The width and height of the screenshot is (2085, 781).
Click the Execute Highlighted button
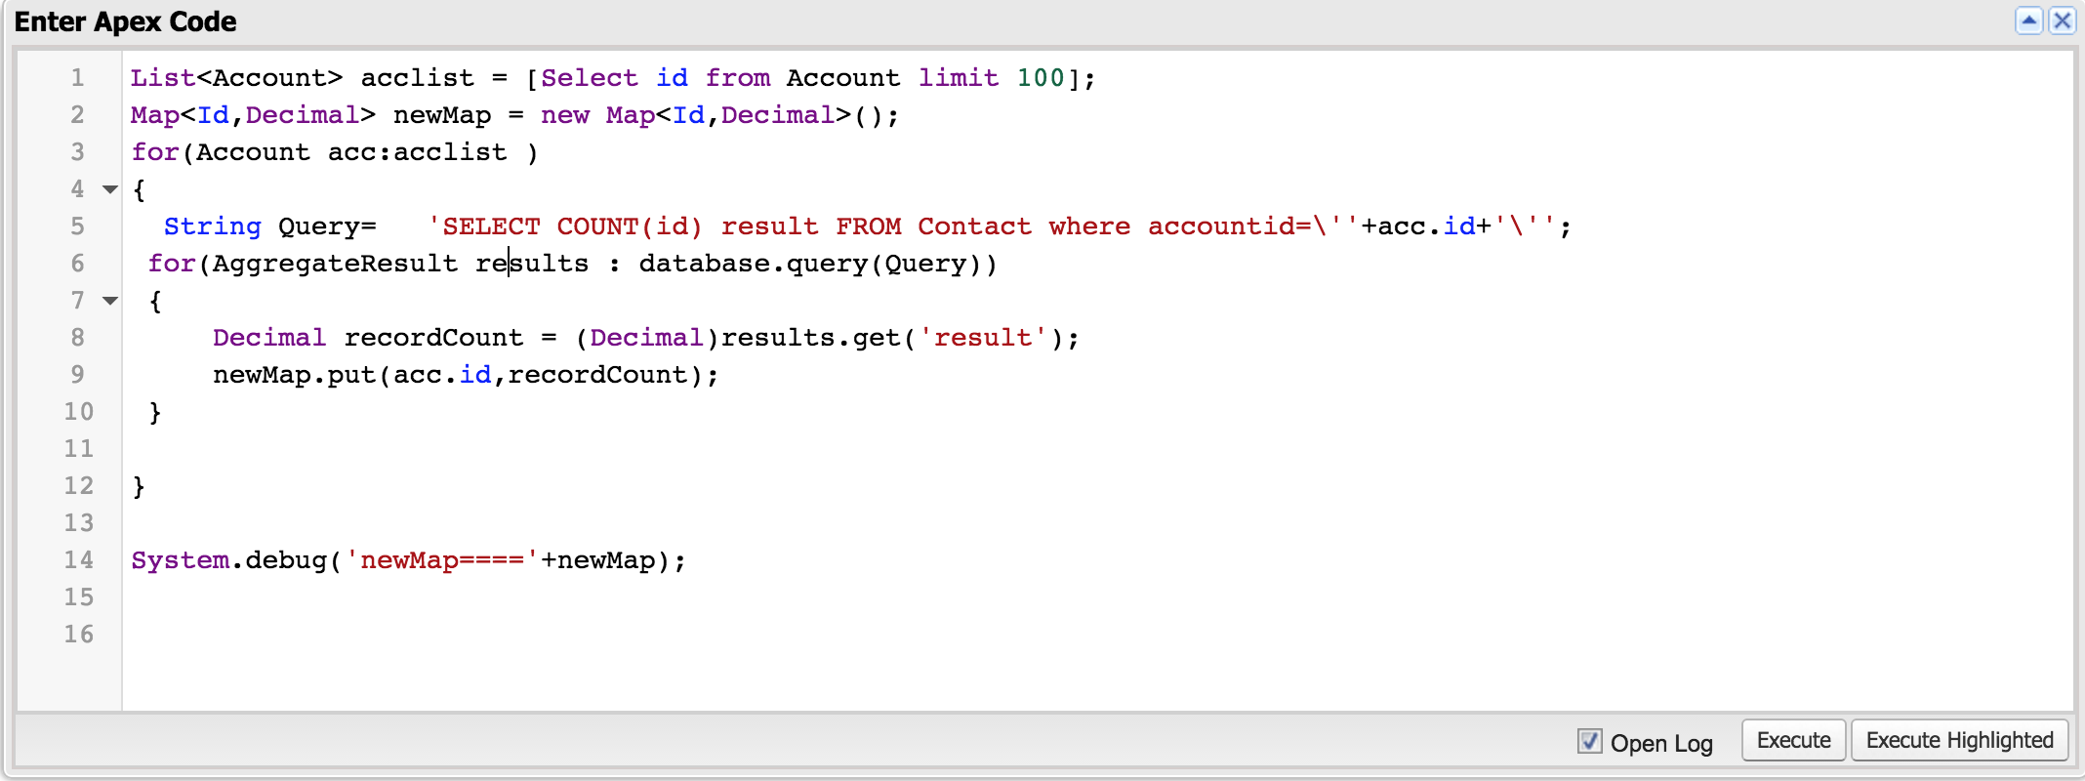1959,741
